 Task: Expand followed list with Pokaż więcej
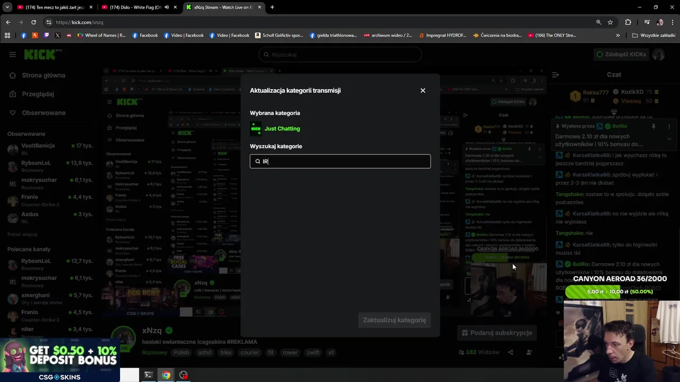22,234
